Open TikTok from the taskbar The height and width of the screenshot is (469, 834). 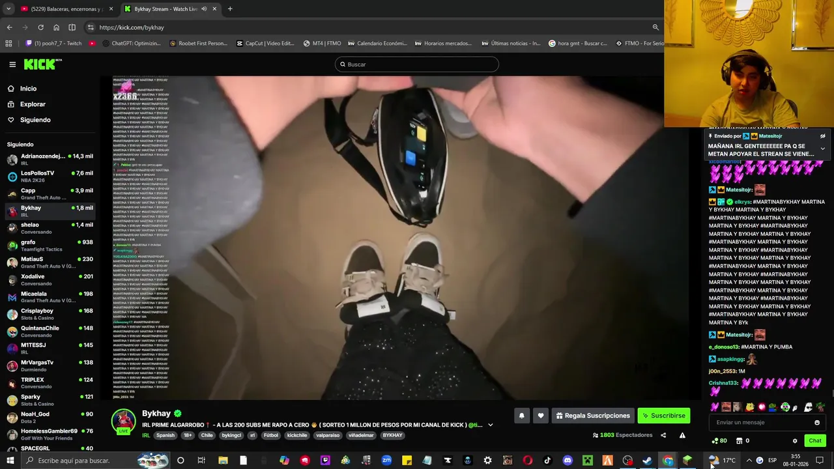coord(547,461)
